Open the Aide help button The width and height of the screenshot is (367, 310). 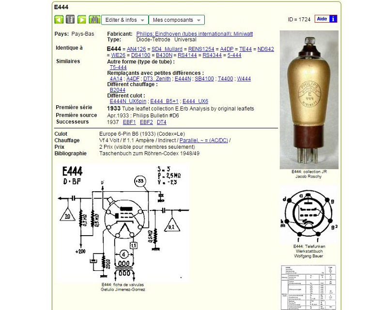[326, 19]
